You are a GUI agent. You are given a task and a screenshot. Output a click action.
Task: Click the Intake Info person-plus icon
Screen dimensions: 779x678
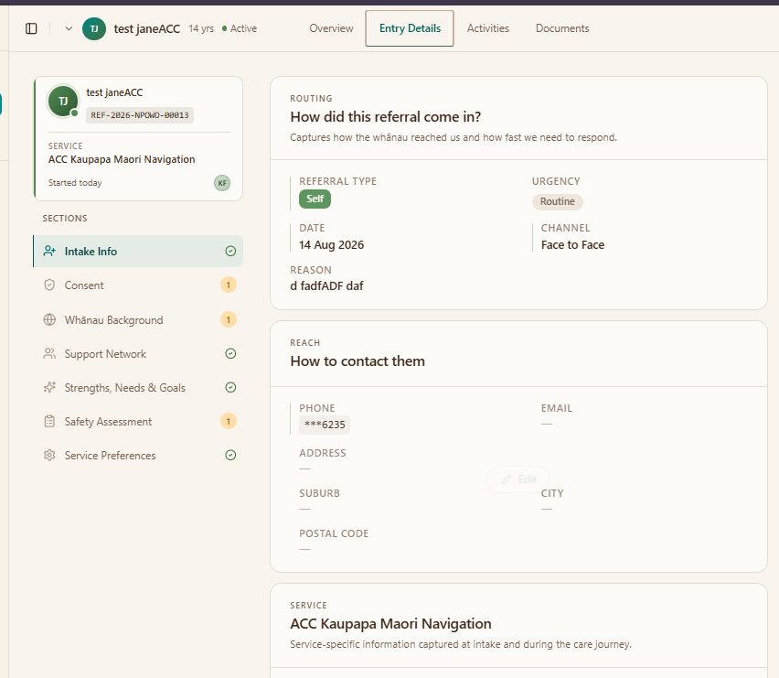pos(49,251)
